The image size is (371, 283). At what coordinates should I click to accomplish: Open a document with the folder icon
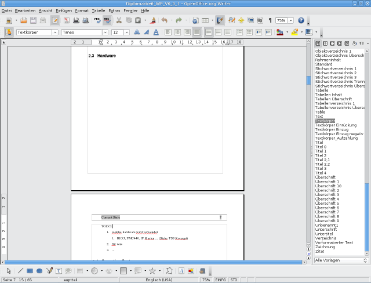coord(24,20)
